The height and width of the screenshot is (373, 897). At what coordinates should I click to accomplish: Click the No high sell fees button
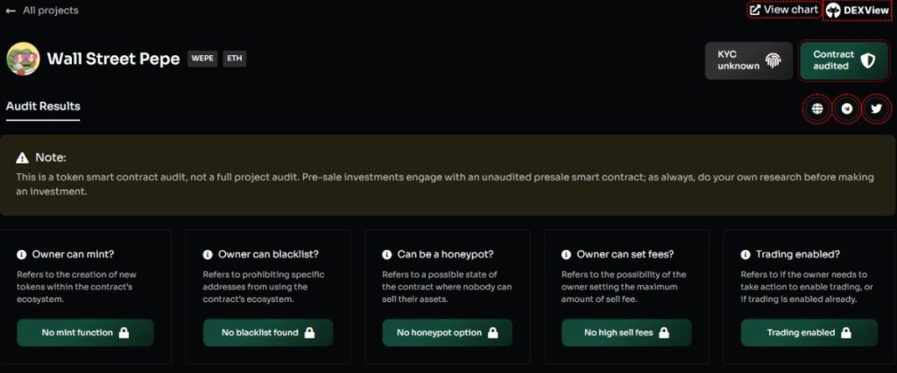(626, 333)
